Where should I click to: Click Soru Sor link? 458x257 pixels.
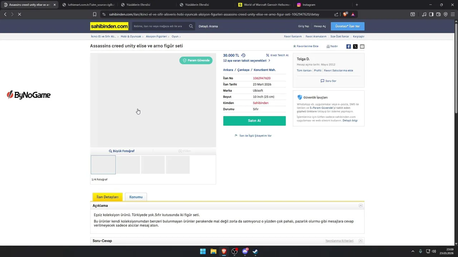(328, 81)
